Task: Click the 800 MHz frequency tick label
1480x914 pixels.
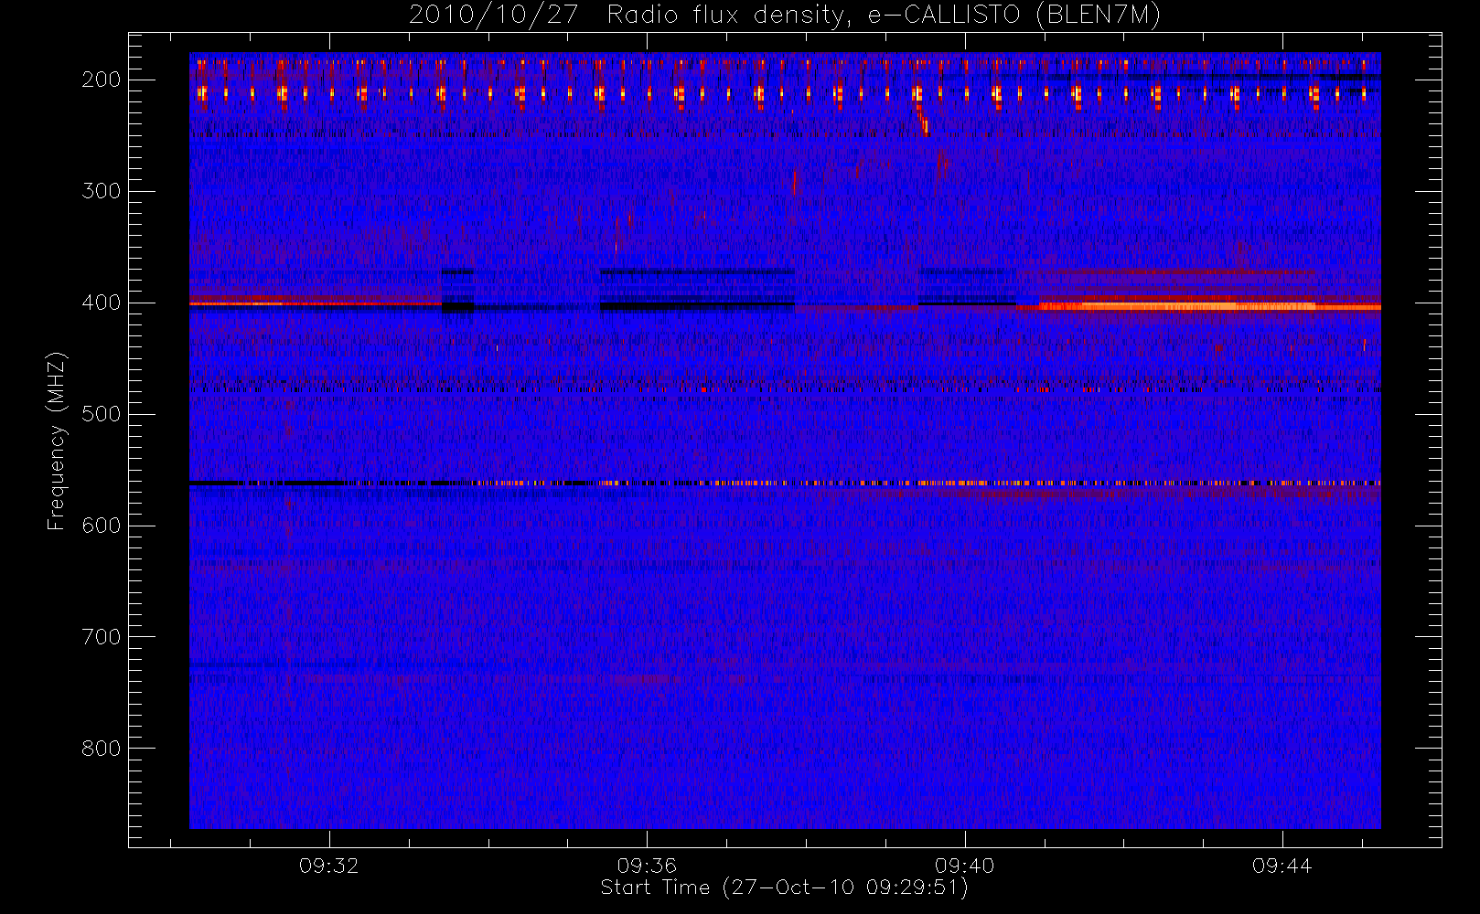Action: coord(102,749)
